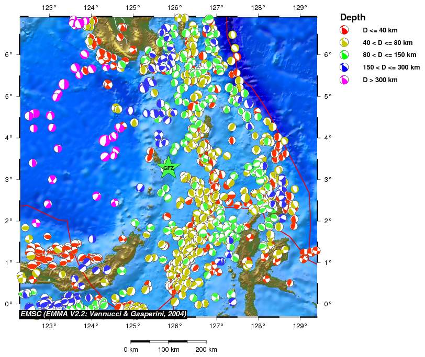Screen dimensions: 425x357
Task: Click the 6° latitude label on the left axis
Action: 9,54
